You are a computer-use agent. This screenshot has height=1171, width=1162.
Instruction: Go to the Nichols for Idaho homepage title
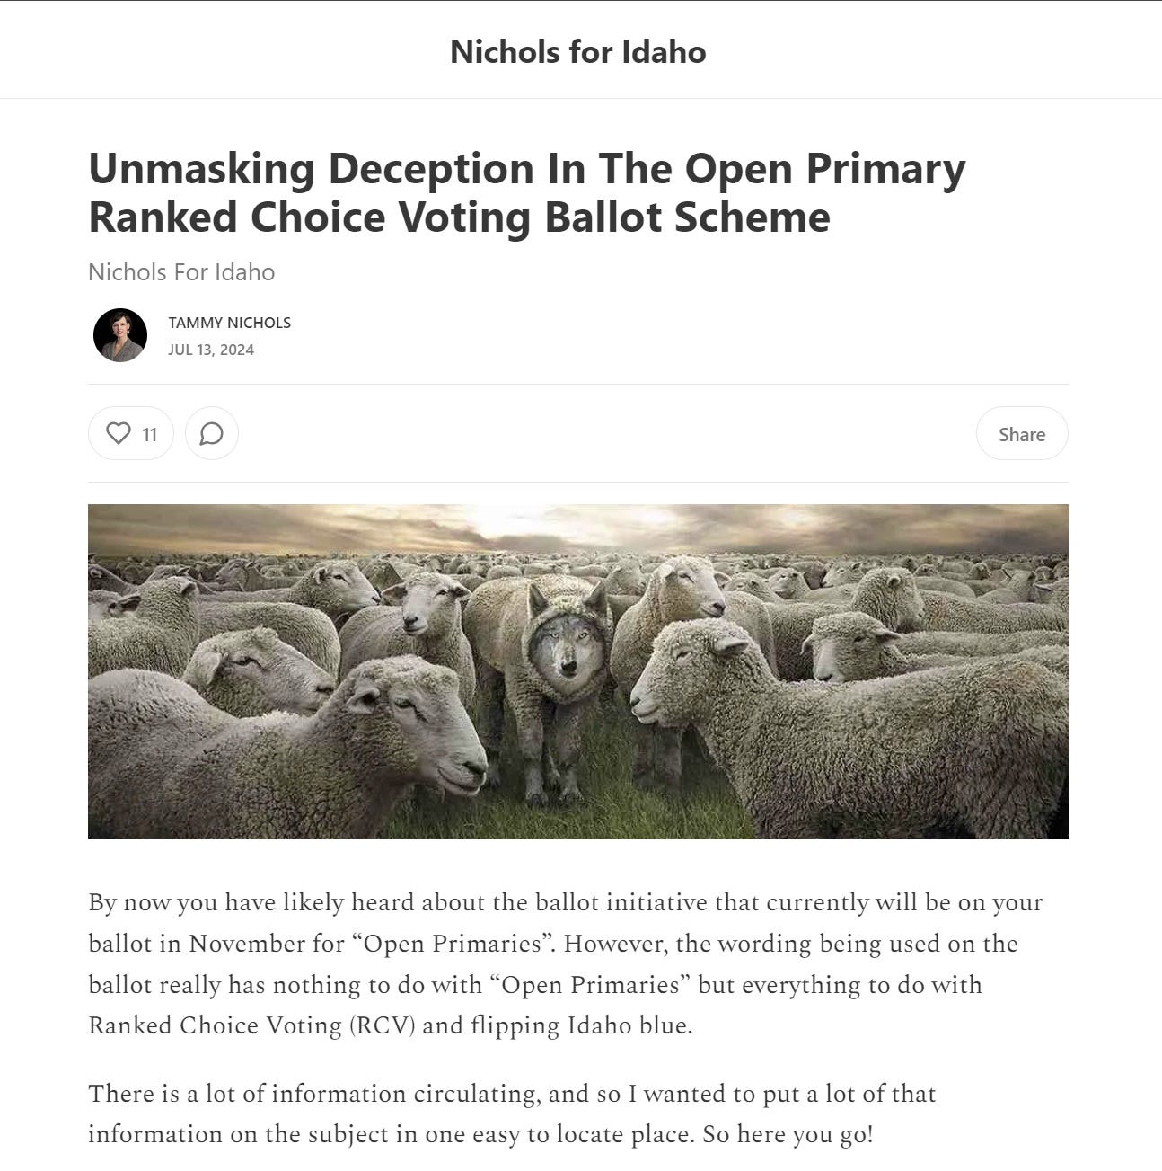pos(578,51)
